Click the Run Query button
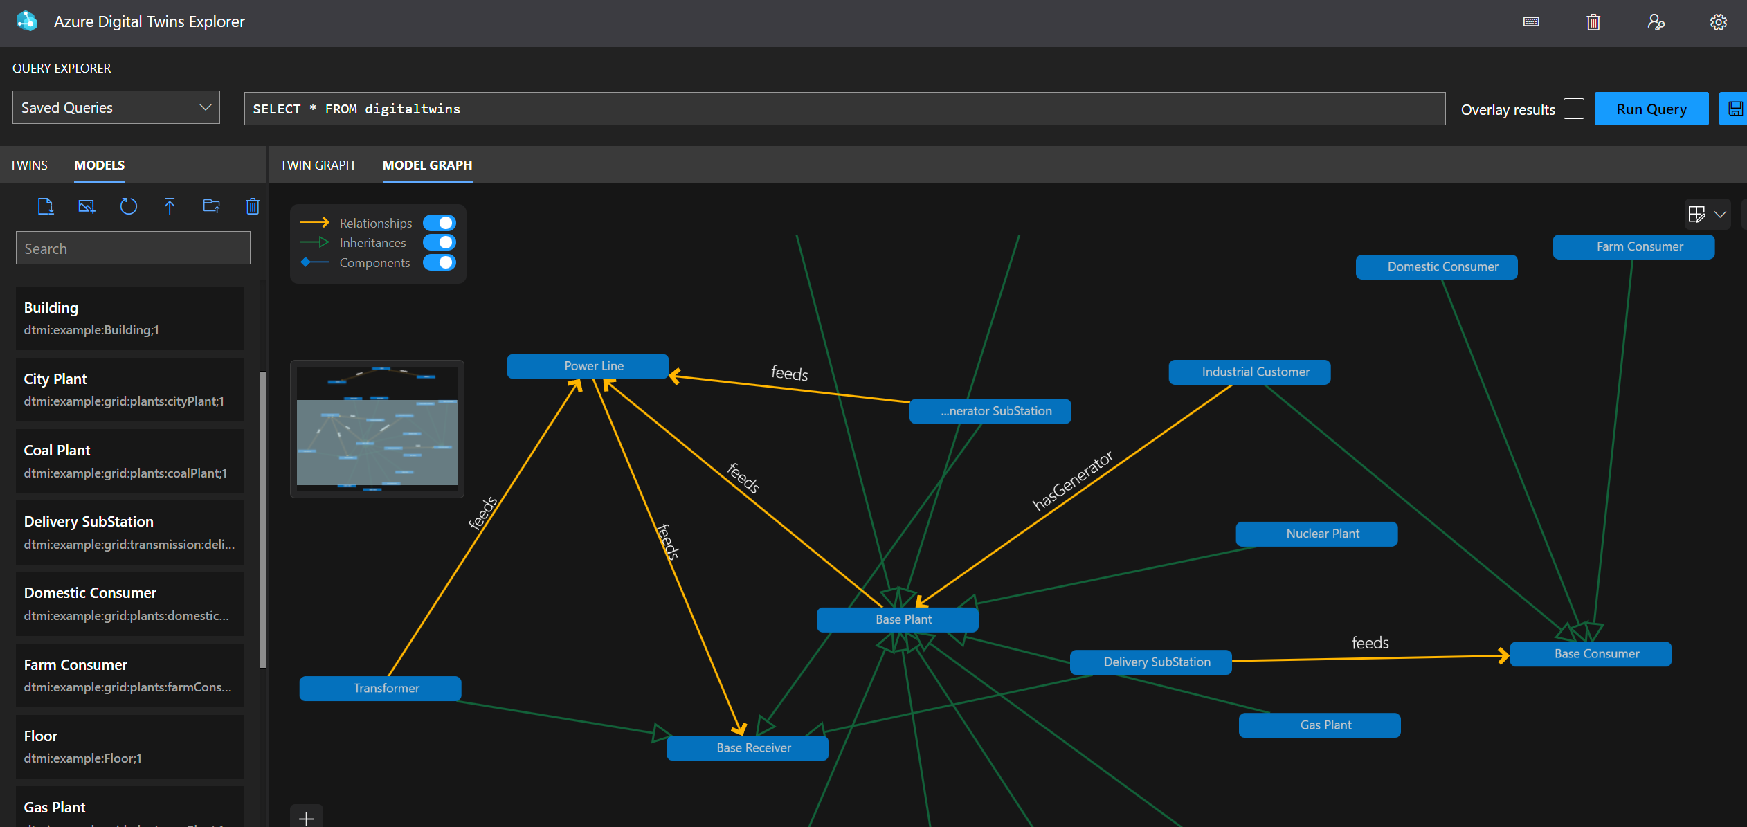 [x=1651, y=109]
